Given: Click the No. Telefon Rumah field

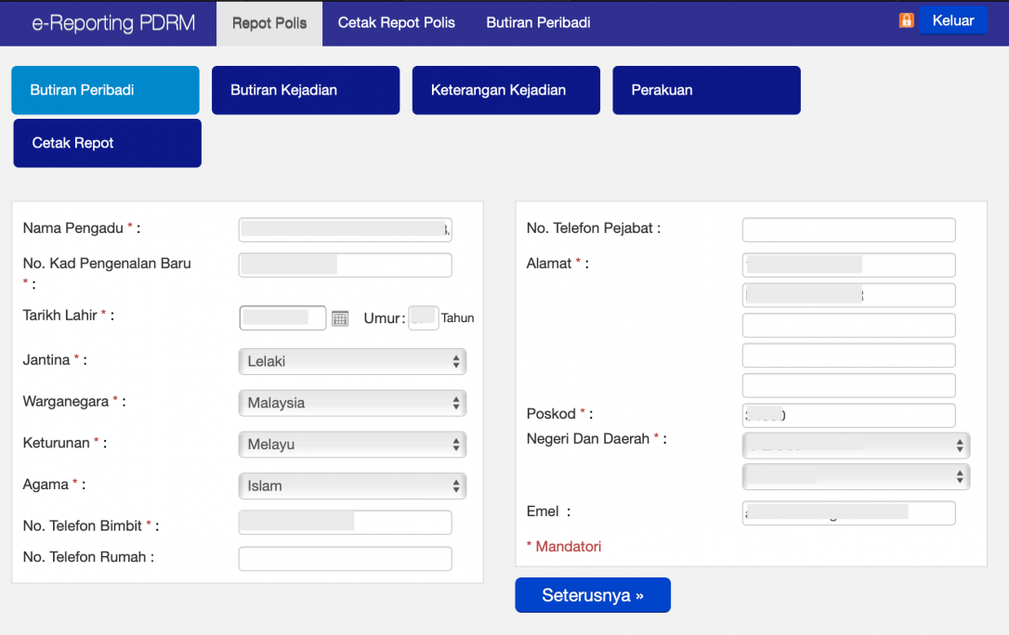Looking at the screenshot, I should tap(345, 558).
